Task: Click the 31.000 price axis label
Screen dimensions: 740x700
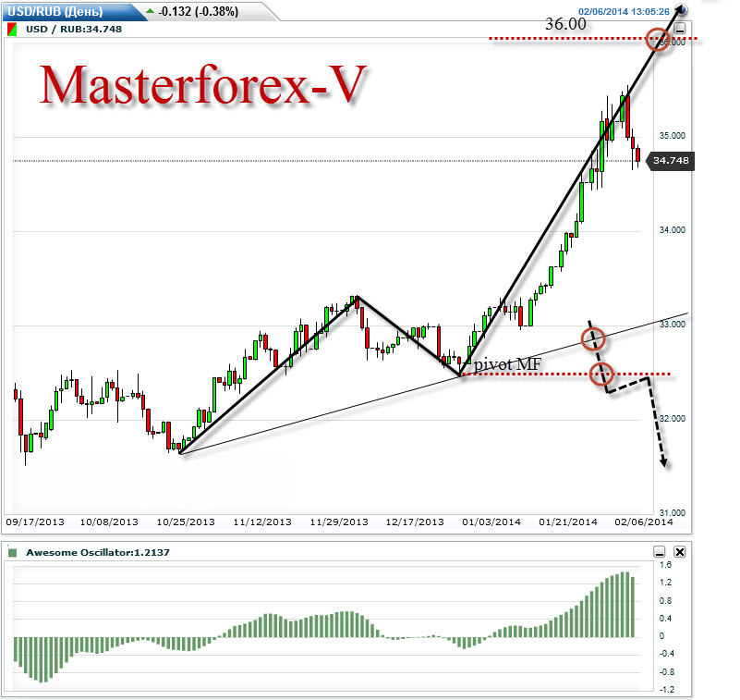Action: [x=672, y=512]
